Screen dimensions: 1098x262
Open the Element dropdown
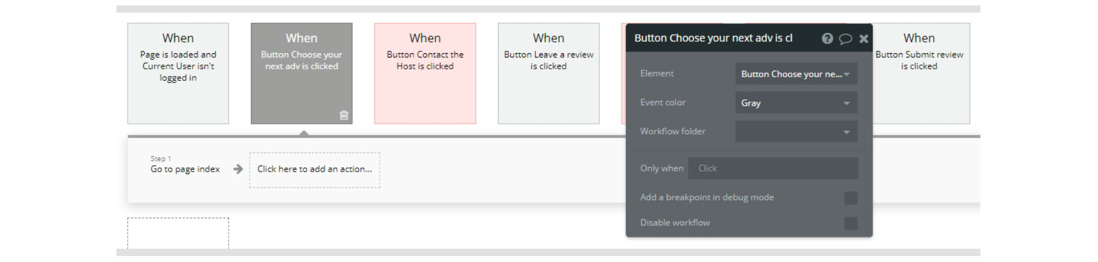pyautogui.click(x=796, y=74)
